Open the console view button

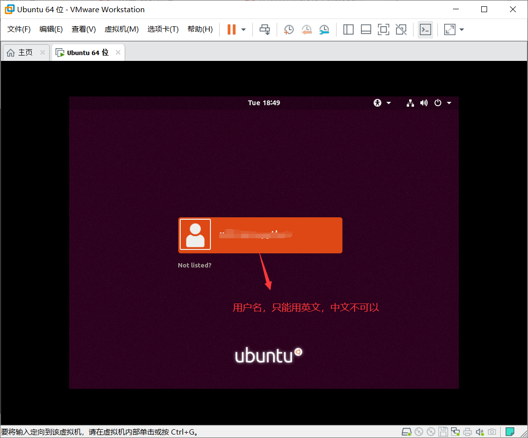425,30
